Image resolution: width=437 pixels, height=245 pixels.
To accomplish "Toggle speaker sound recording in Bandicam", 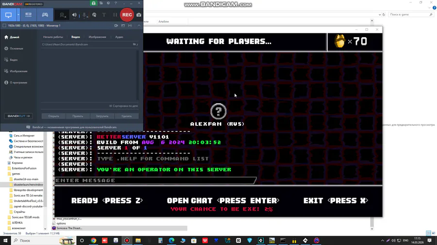I will click(74, 15).
